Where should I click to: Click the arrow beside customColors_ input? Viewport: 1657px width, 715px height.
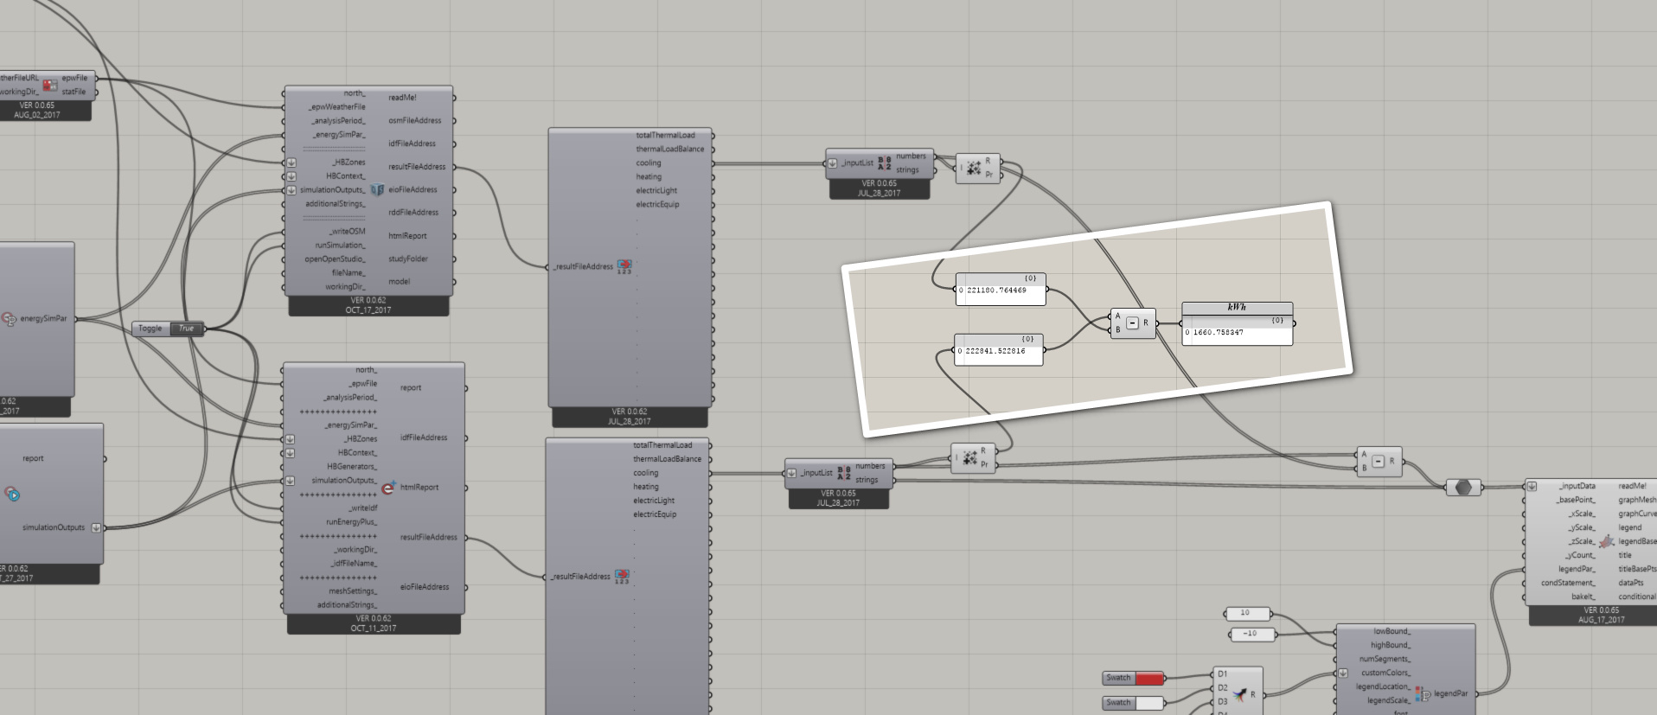[1343, 673]
